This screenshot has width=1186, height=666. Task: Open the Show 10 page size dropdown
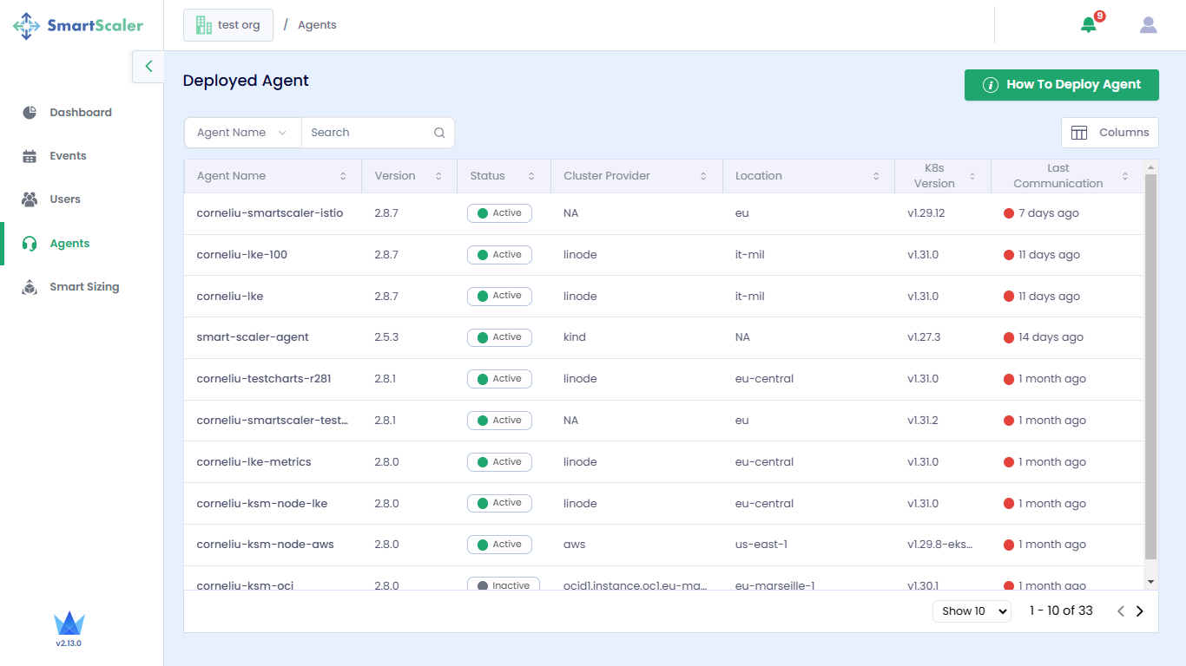(x=972, y=611)
